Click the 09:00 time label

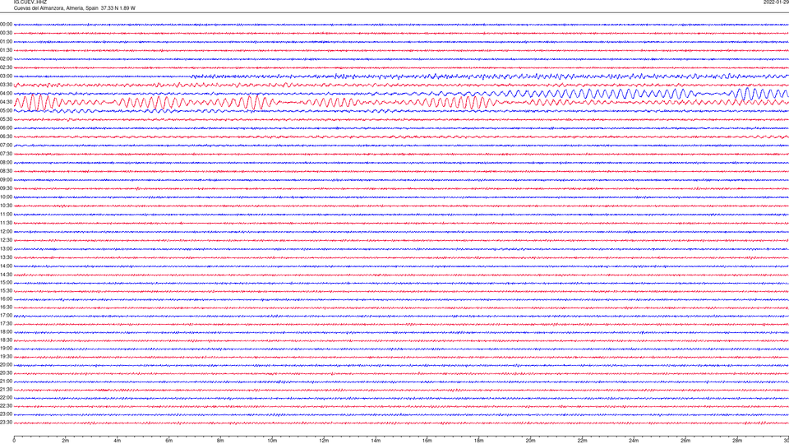pyautogui.click(x=6, y=180)
